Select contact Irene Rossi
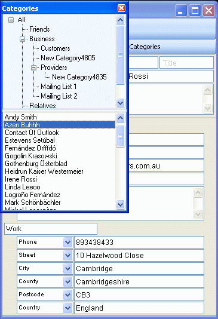This screenshot has height=319, width=218. click(59, 179)
